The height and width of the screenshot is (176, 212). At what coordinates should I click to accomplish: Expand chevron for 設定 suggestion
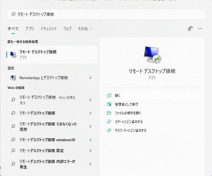90,151
